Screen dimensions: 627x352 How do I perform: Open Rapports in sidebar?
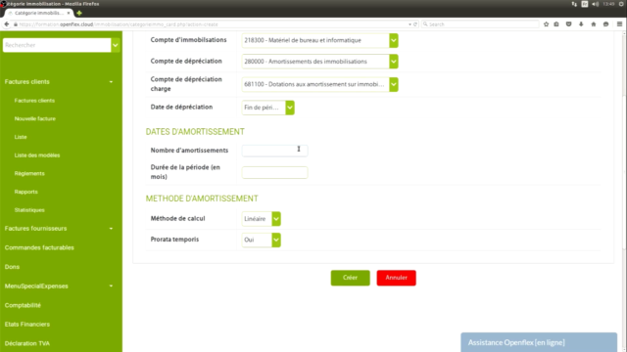click(x=26, y=192)
